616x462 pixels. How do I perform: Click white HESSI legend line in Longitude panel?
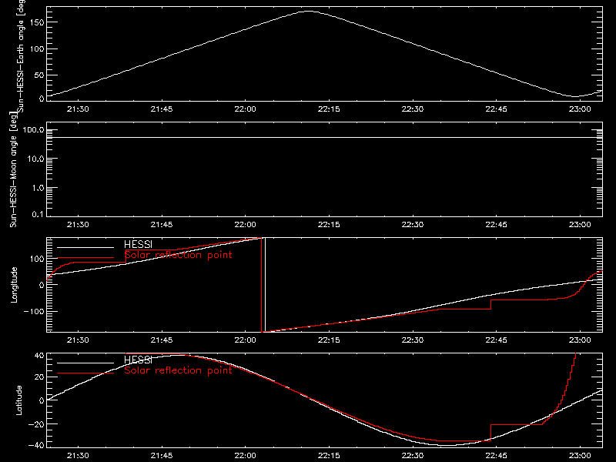pos(85,247)
